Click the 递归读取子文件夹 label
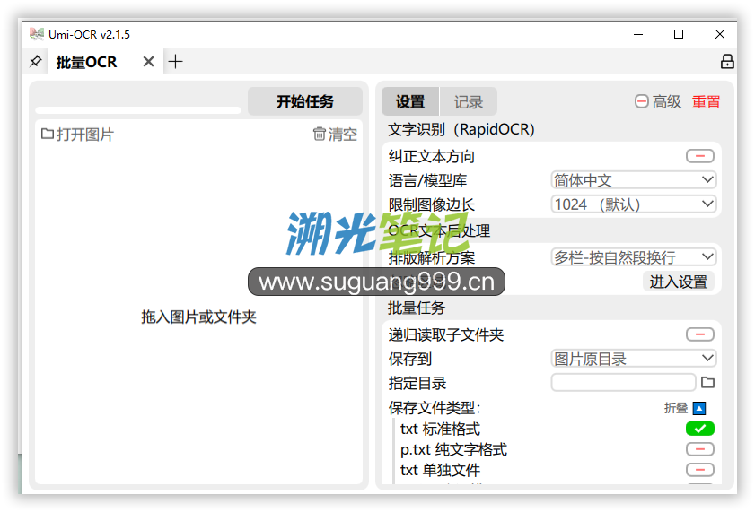The height and width of the screenshot is (512, 755). [x=446, y=334]
